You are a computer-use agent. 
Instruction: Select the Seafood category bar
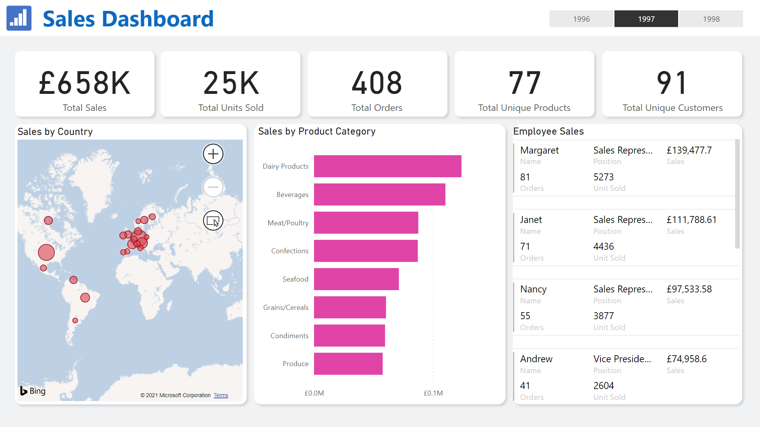point(356,279)
